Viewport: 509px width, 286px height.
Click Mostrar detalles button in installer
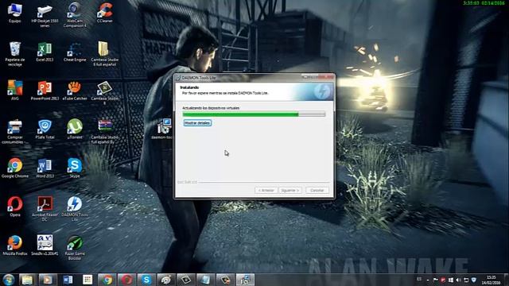click(x=197, y=123)
